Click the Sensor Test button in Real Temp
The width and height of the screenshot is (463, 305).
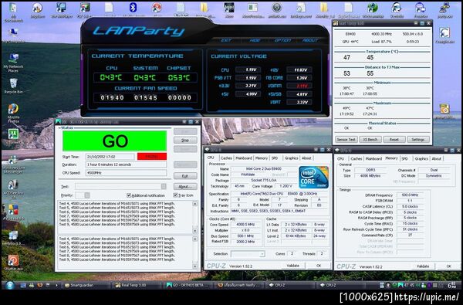346,140
